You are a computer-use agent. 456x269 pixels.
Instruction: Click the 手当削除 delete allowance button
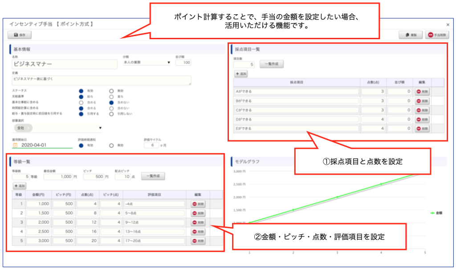tap(437, 35)
